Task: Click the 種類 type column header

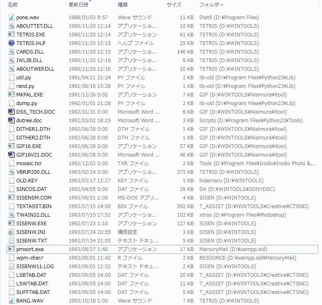Action: click(123, 5)
